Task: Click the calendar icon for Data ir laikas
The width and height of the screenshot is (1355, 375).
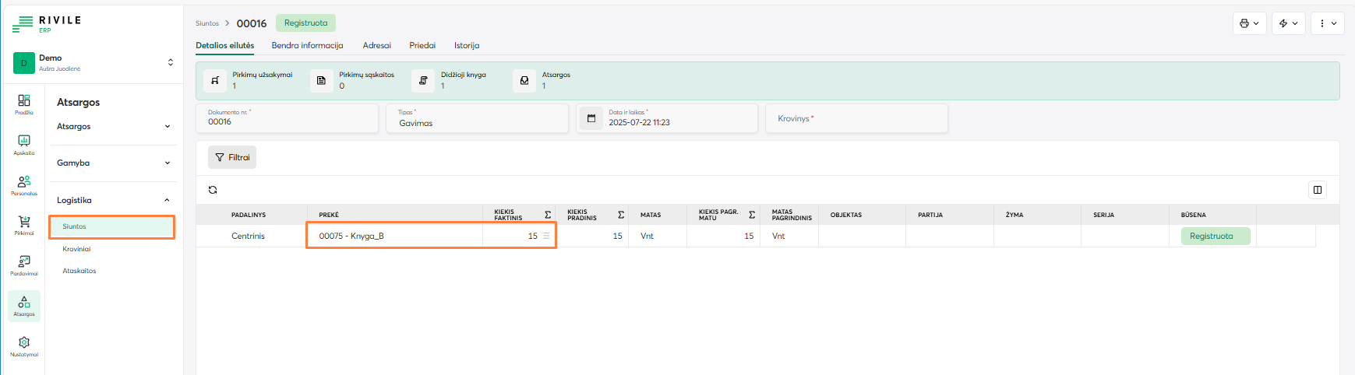Action: tap(591, 118)
